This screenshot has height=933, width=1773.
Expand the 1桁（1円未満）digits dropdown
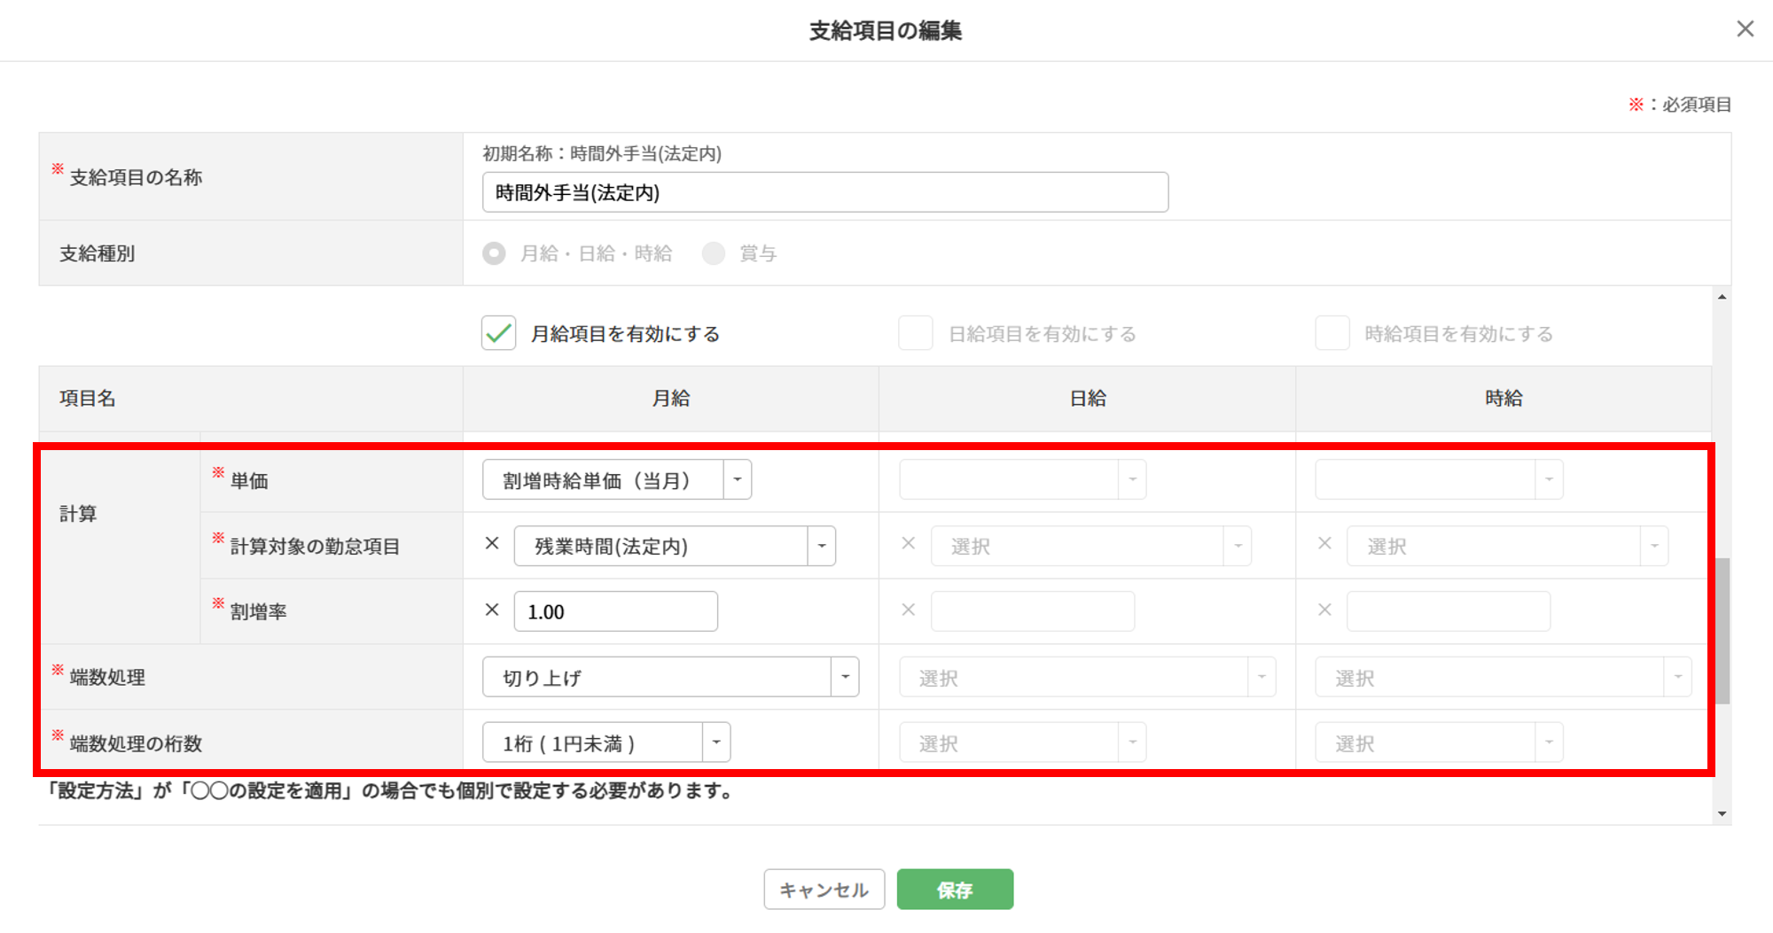[x=716, y=743]
